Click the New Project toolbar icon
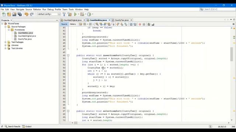Viewport: 236px width, 132px height. 9,14
